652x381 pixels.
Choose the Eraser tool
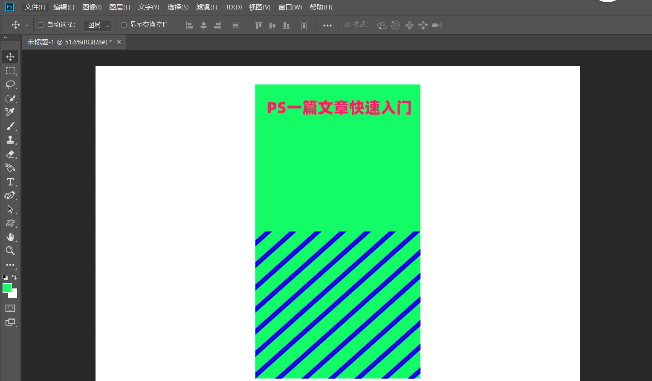[x=10, y=154]
